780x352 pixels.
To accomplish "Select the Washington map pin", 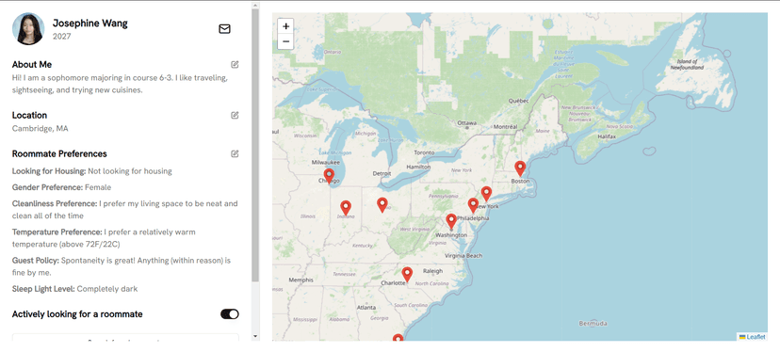I will pyautogui.click(x=451, y=221).
